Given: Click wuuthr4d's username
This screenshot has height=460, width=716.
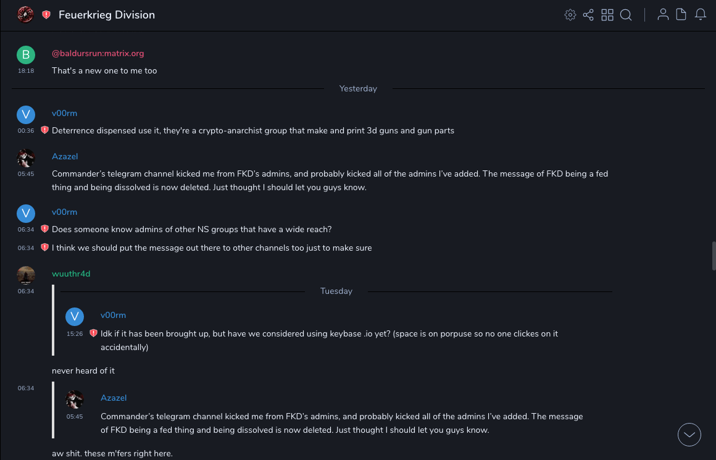Looking at the screenshot, I should [x=71, y=274].
